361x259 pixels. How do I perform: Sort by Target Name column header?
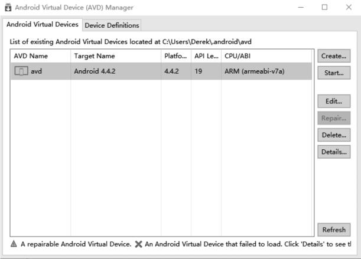point(115,56)
